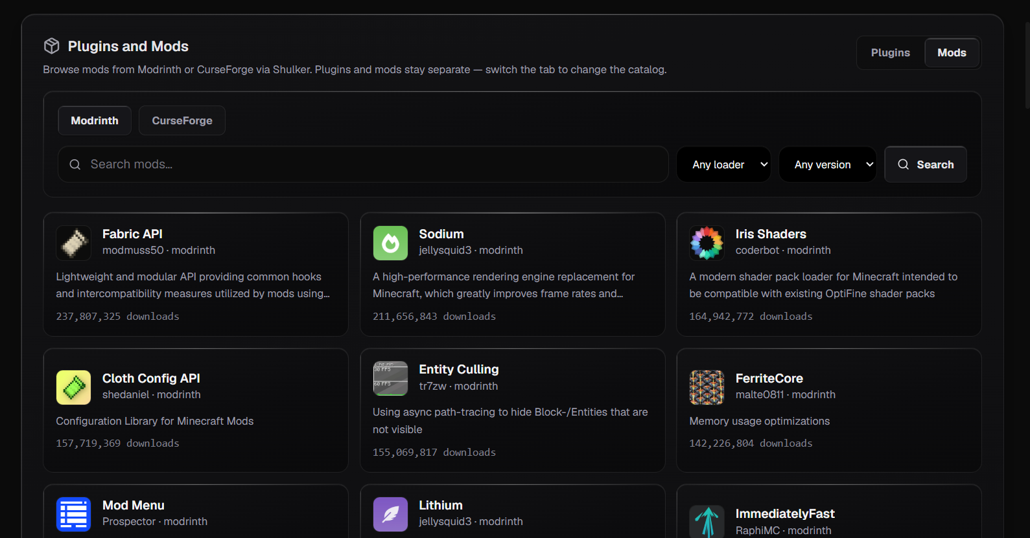Viewport: 1030px width, 538px height.
Task: Open the Any loader dropdown
Action: (x=723, y=164)
